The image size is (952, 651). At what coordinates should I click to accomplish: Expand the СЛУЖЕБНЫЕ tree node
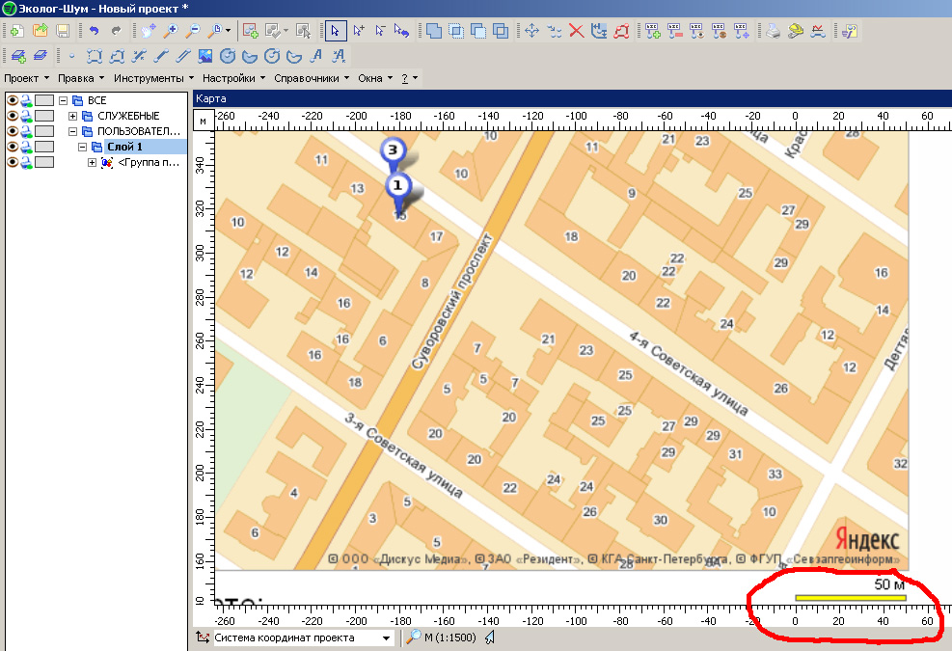click(x=72, y=116)
